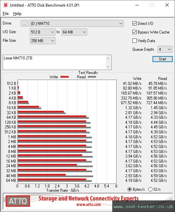Viewport: 175px width, 212px height.
Task: Open the minimum I/O Size 512 B dropdown
Action: click(43, 32)
